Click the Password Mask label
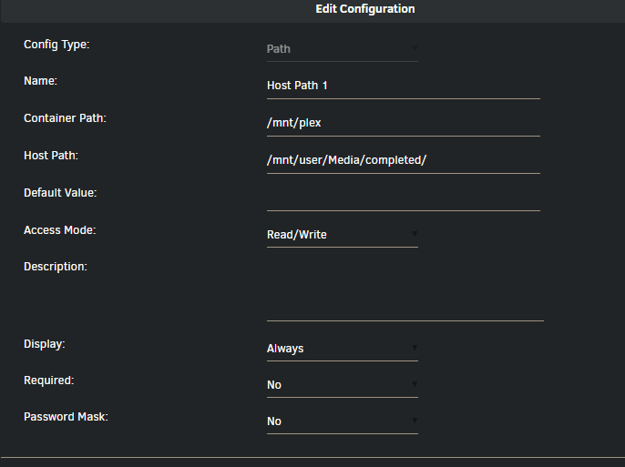Image resolution: width=625 pixels, height=467 pixels. (x=66, y=417)
